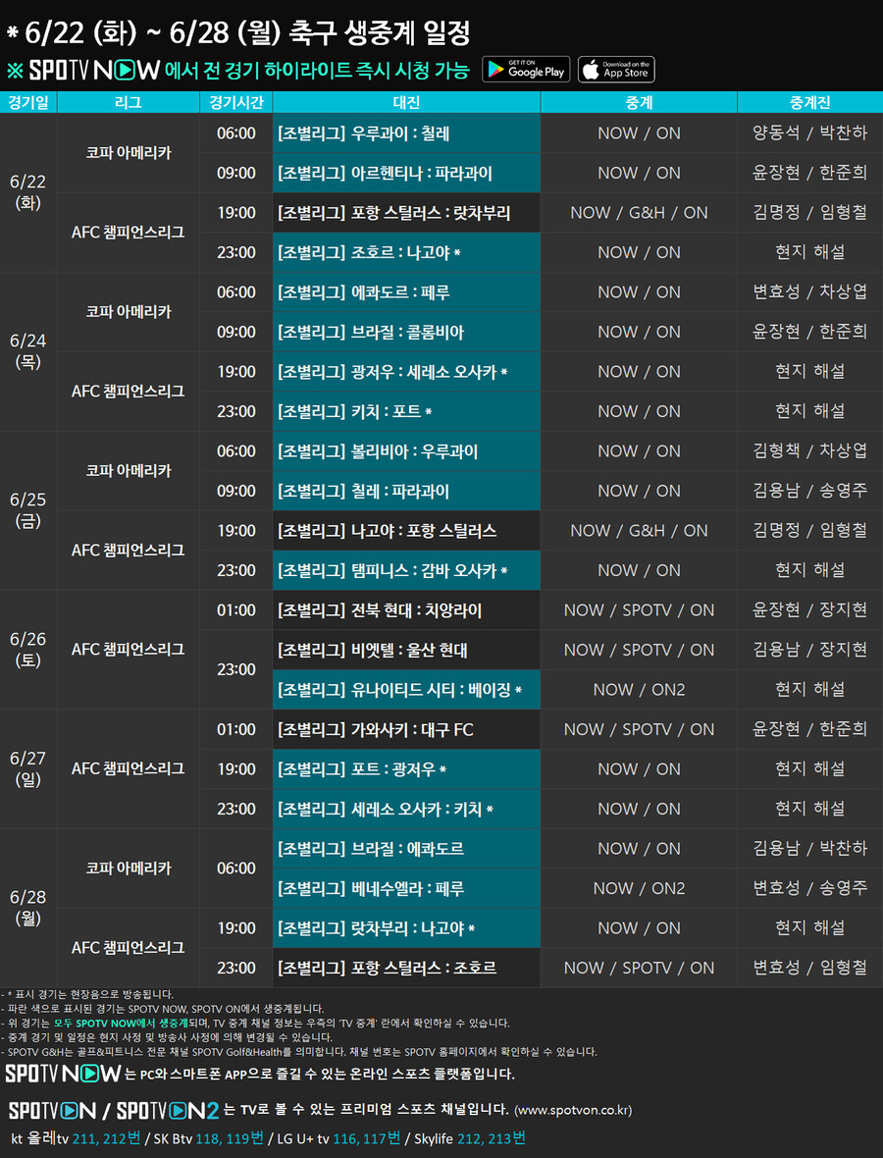
Task: Click 김용남 / 송영주 commentator cell
Action: coord(810,491)
